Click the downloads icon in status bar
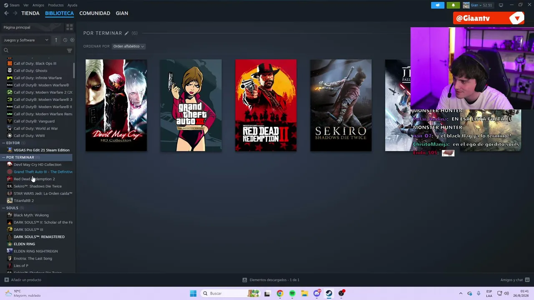The width and height of the screenshot is (534, 300). [x=244, y=280]
